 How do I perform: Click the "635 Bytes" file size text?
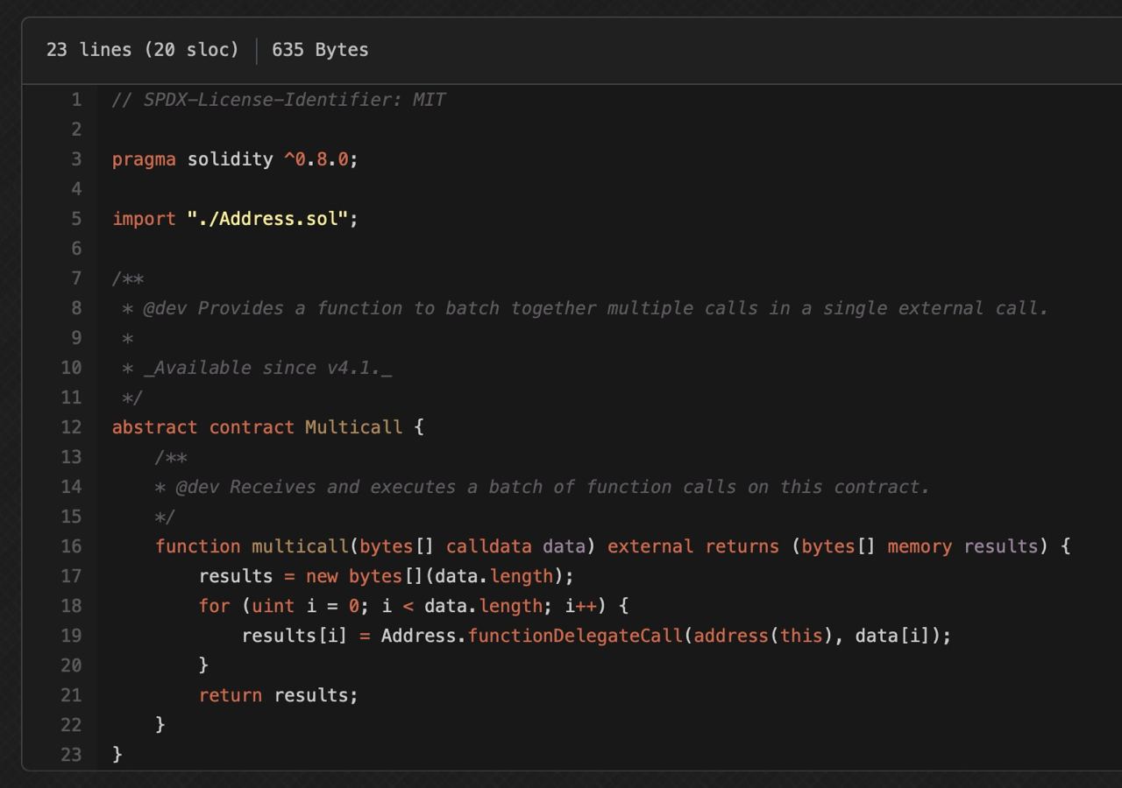[x=320, y=50]
